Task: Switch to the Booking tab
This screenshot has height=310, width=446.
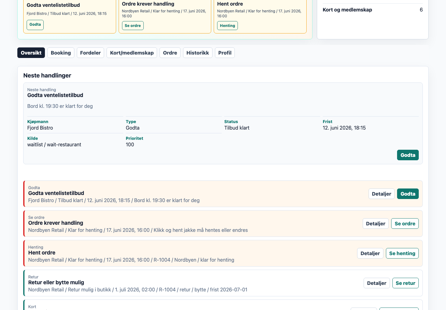Action: [61, 53]
